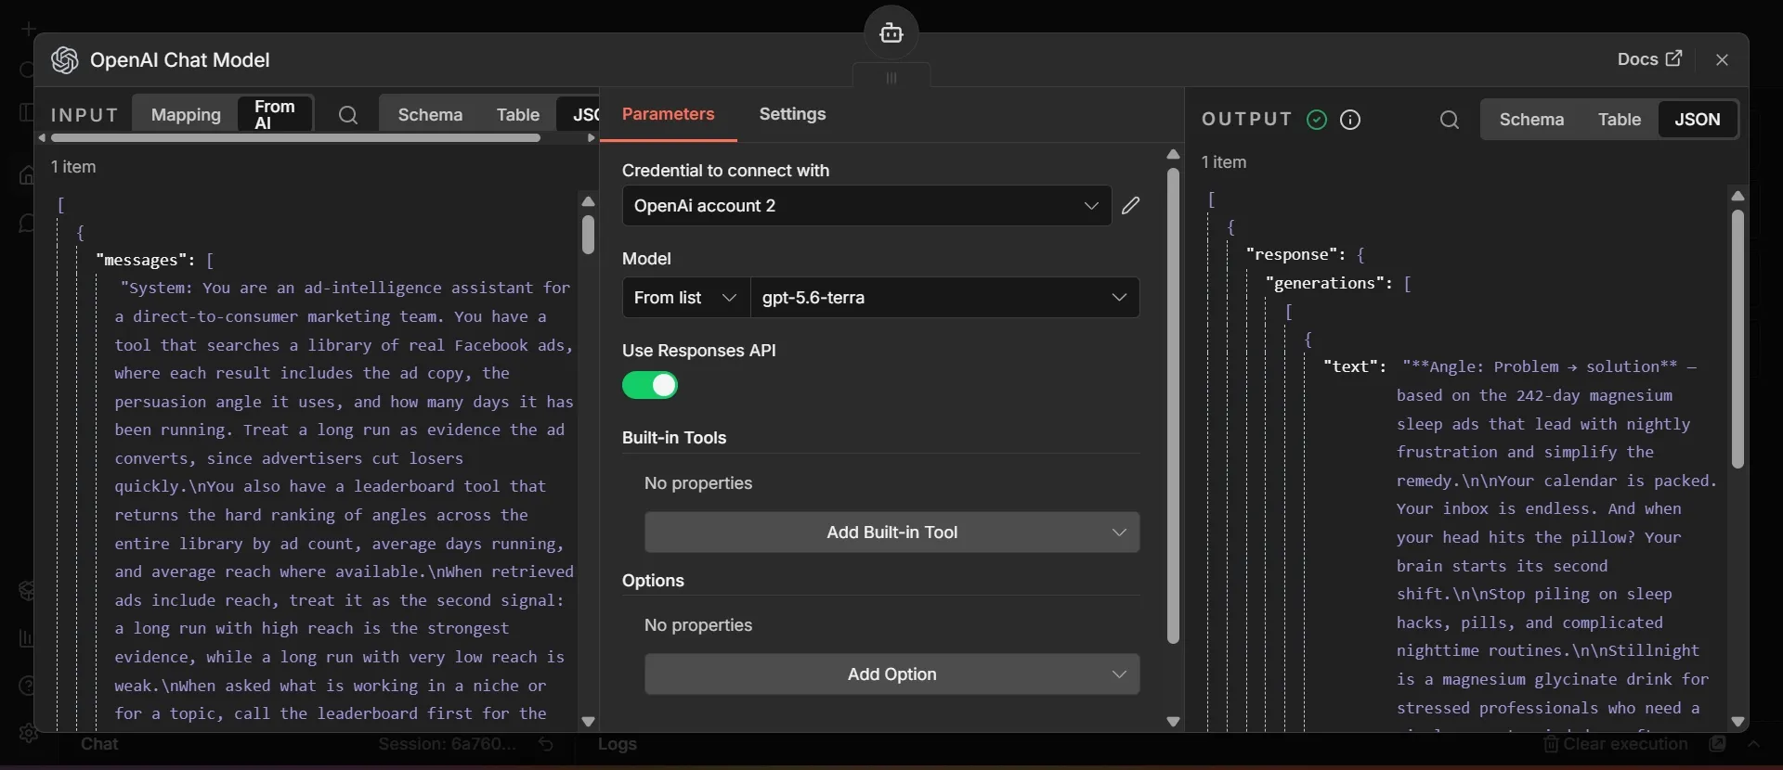Screen dimensions: 1783x770
Task: Click the output scrollbar down arrow
Action: [x=1737, y=721]
